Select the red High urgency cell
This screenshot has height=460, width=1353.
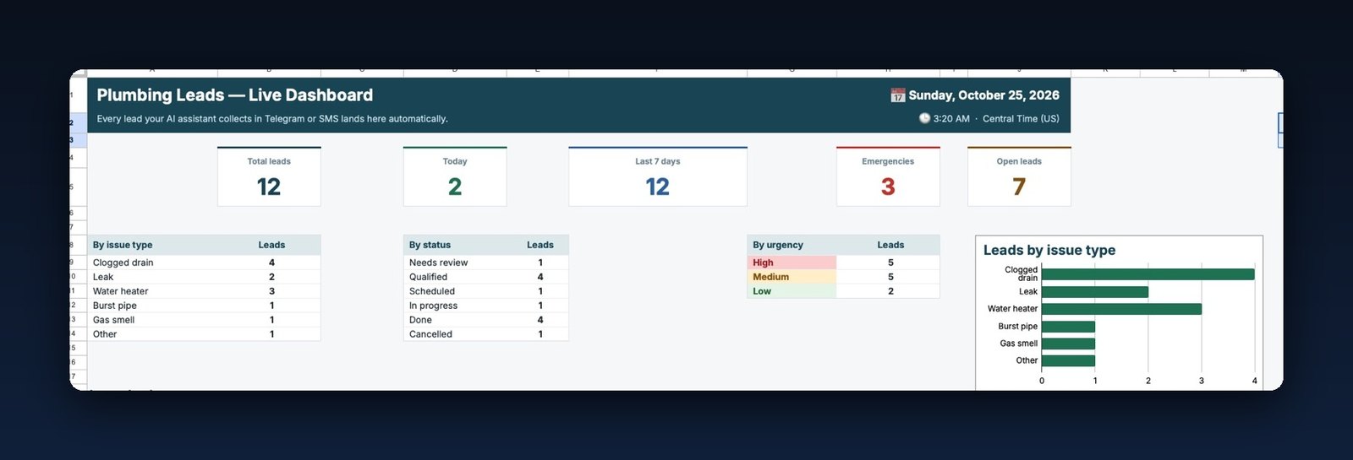click(792, 262)
